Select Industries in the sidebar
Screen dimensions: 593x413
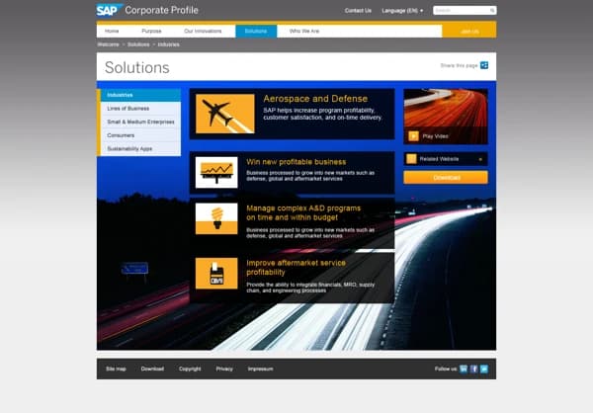140,95
